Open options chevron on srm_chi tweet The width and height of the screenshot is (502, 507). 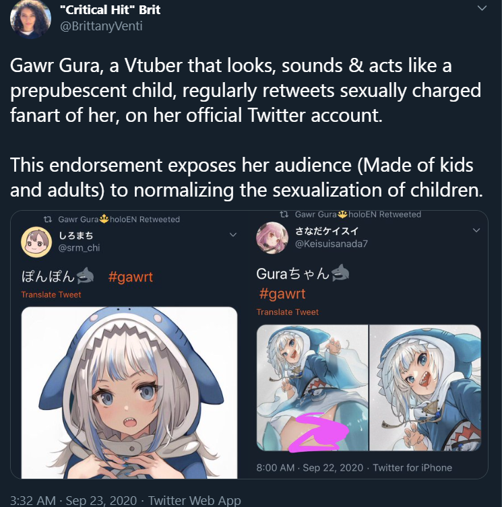coord(233,234)
